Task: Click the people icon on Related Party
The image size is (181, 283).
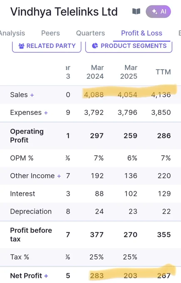Action: tap(21, 46)
